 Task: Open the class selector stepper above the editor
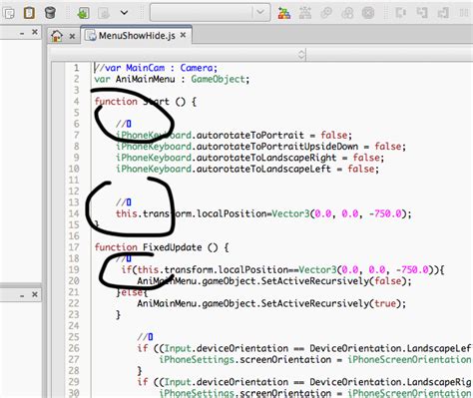pos(301,54)
